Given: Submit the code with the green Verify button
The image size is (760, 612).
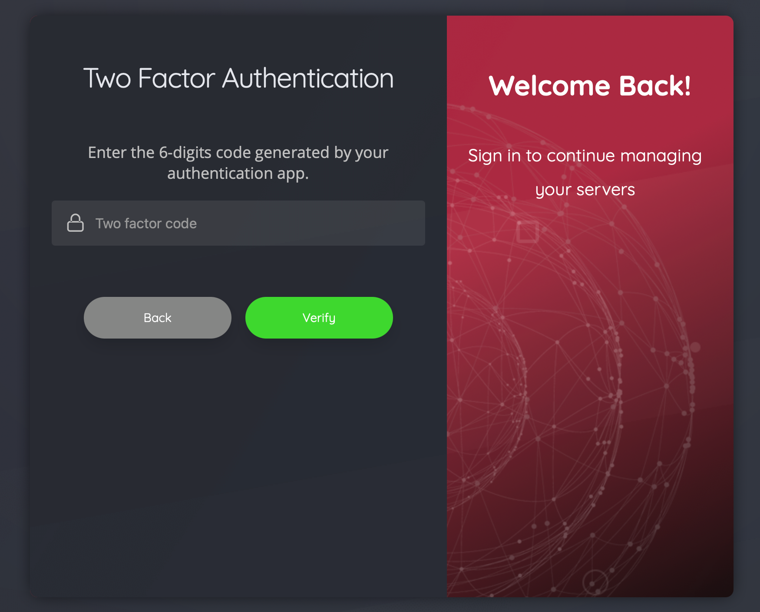Looking at the screenshot, I should pyautogui.click(x=319, y=318).
